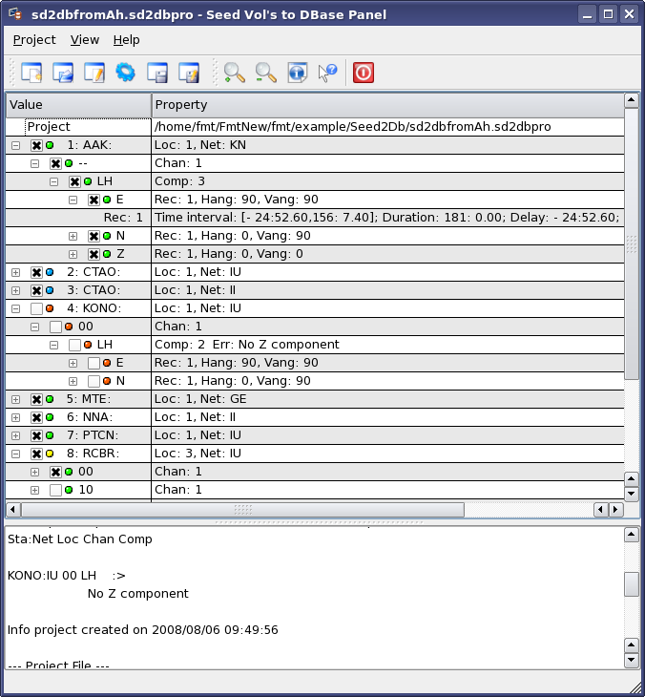Click the toolbar drag handle before the zoom icons
645x697 pixels.
215,73
